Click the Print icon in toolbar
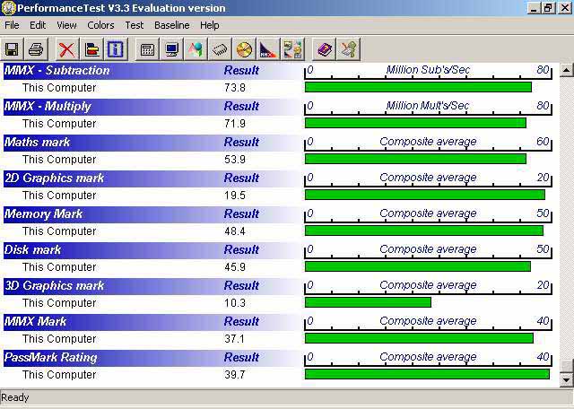 [36, 49]
